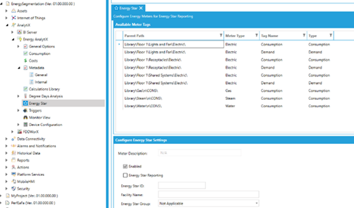Click the Triggers icon in tree
This screenshot has height=208, width=354.
pos(25,111)
